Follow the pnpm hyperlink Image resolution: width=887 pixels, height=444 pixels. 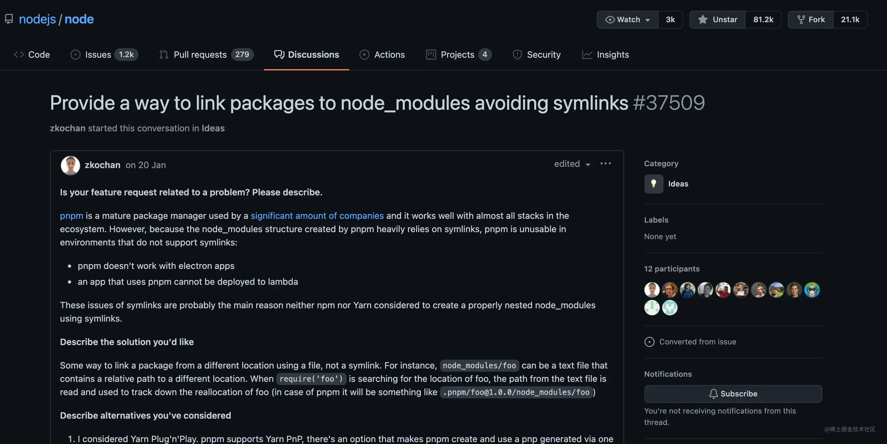pos(71,216)
